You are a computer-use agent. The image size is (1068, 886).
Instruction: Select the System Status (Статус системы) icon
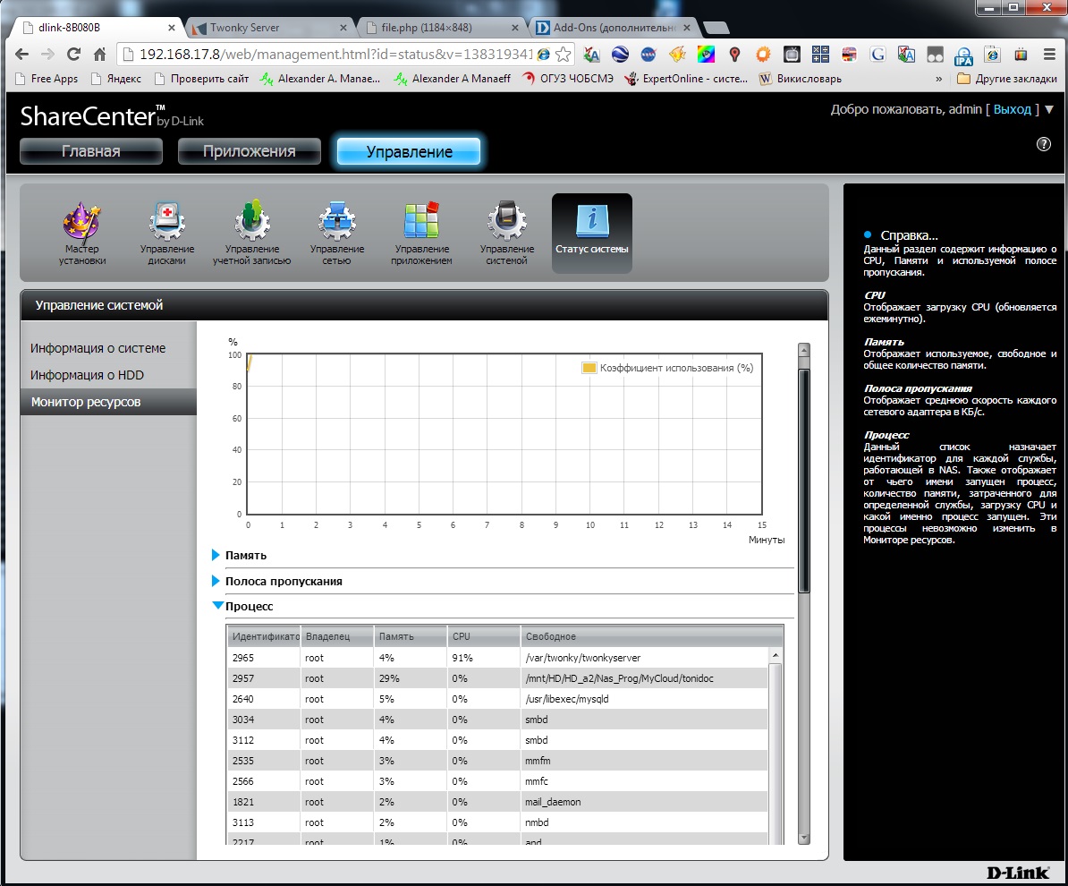(x=591, y=233)
